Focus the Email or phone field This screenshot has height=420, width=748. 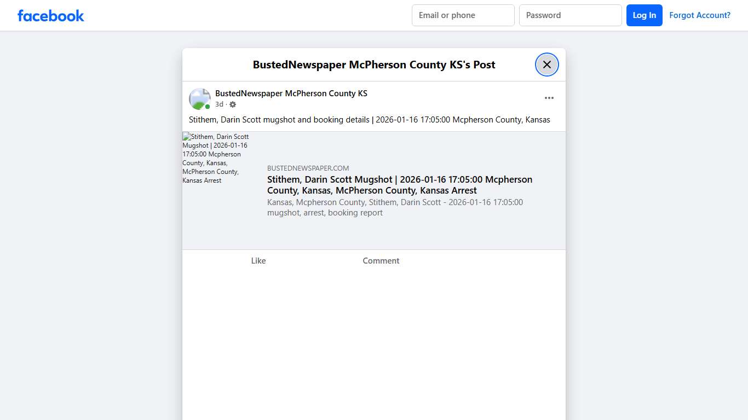click(463, 15)
